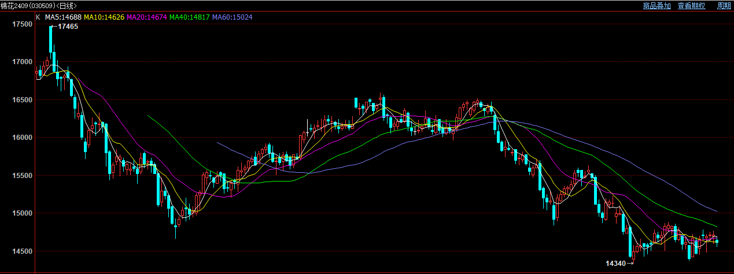The height and width of the screenshot is (274, 734).
Task: Select the MA5:14688 indicator label
Action: pyautogui.click(x=64, y=17)
